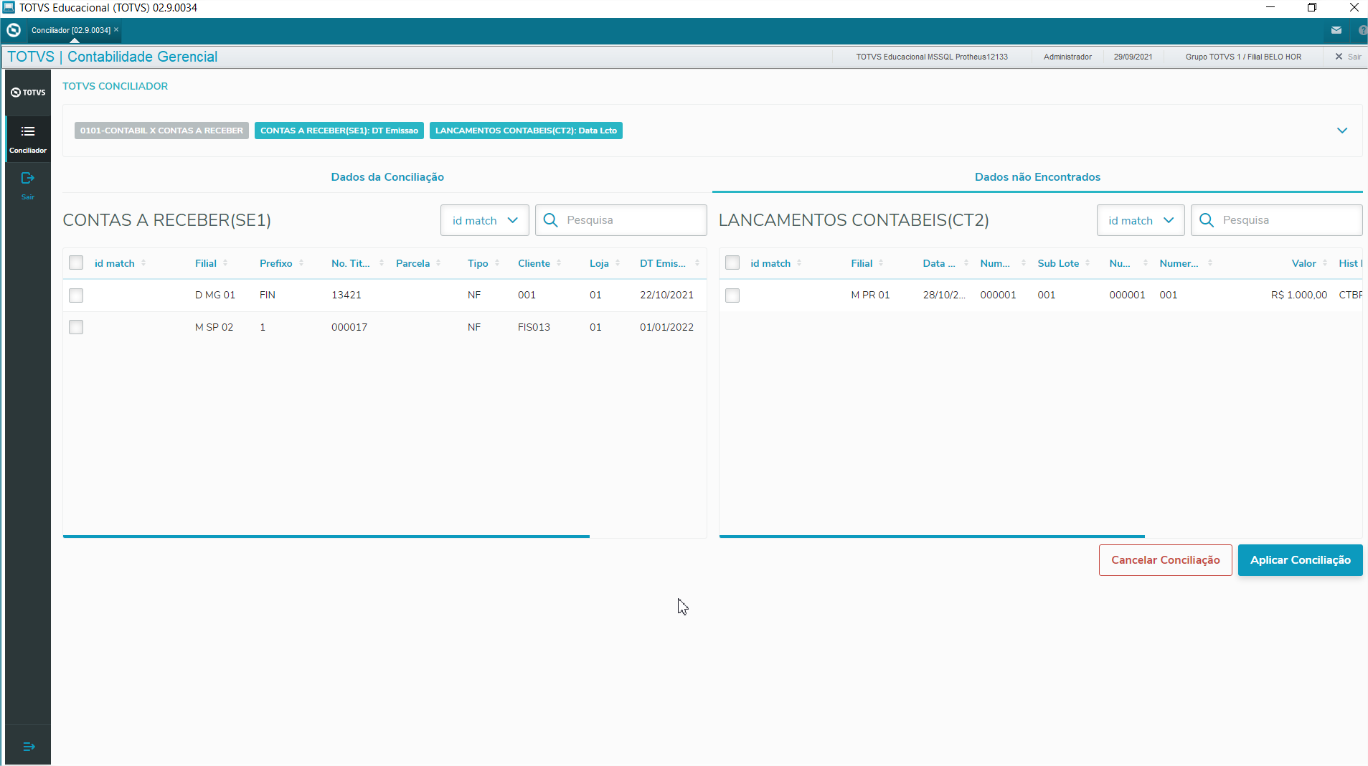
Task: Switch to Dados da Conciliação tab
Action: [x=387, y=177]
